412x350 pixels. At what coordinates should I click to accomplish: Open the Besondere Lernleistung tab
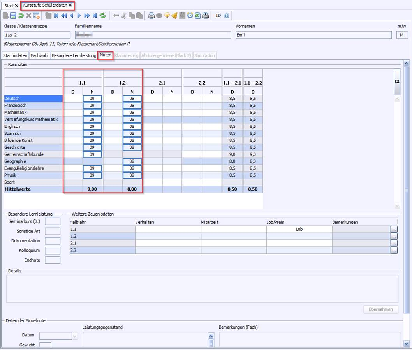coord(74,55)
